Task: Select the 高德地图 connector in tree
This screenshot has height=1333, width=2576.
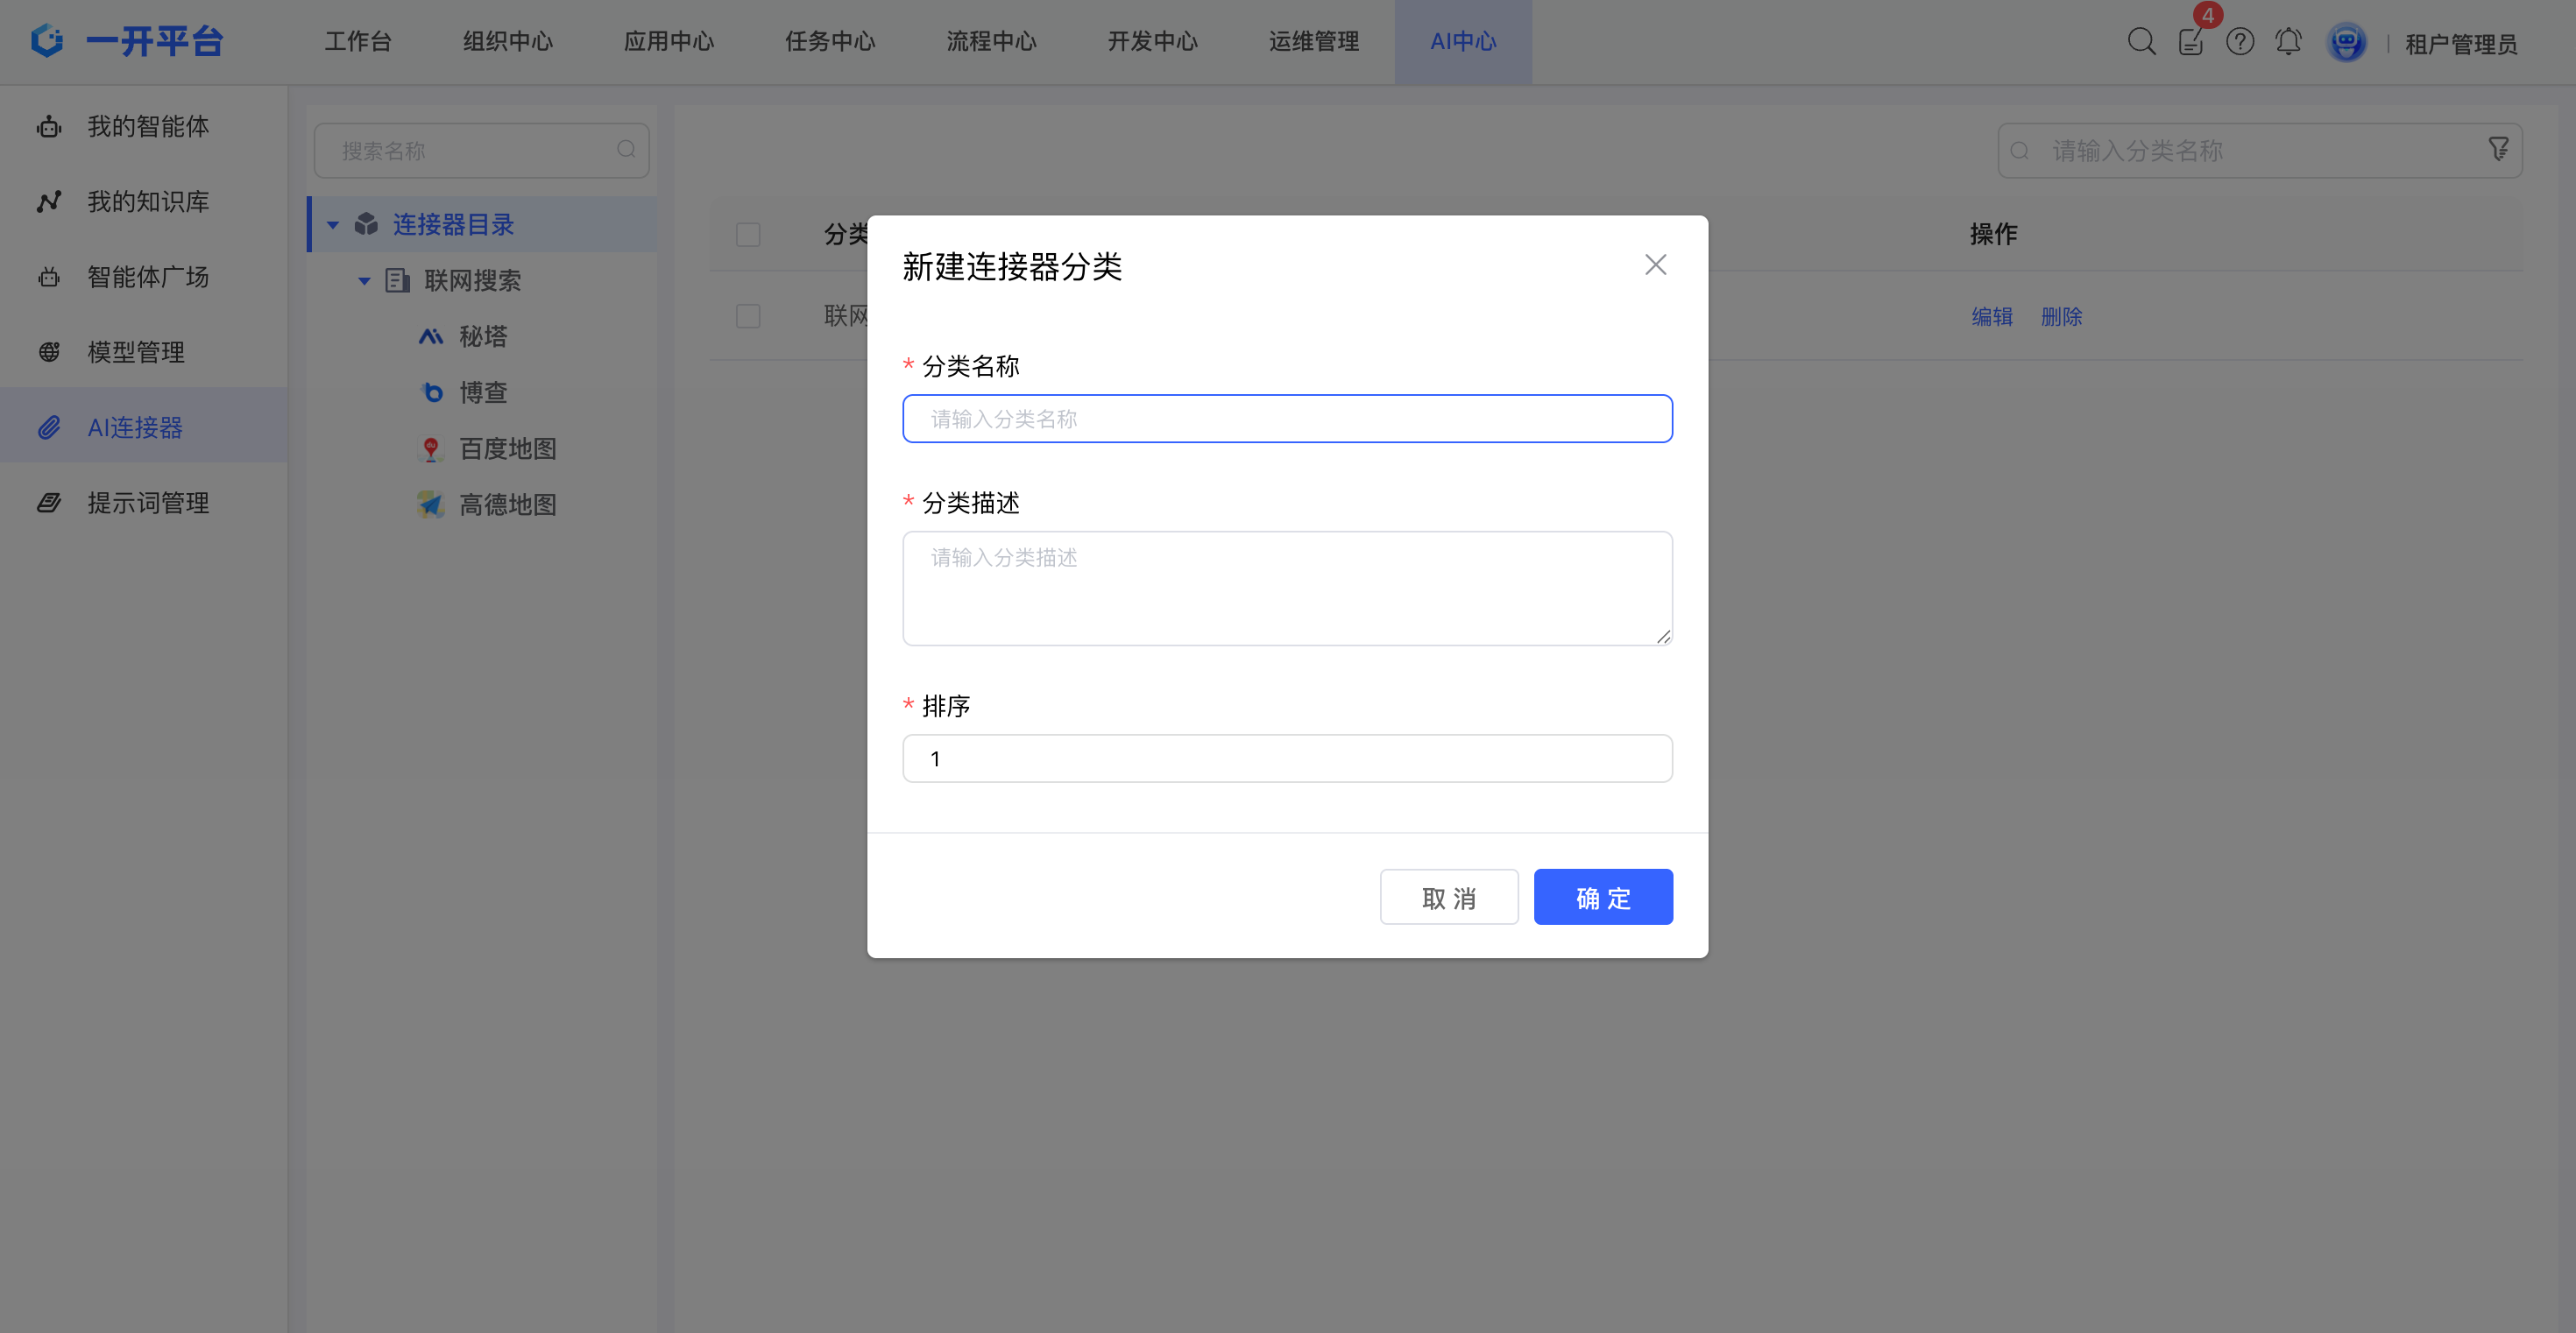Action: [x=507, y=504]
